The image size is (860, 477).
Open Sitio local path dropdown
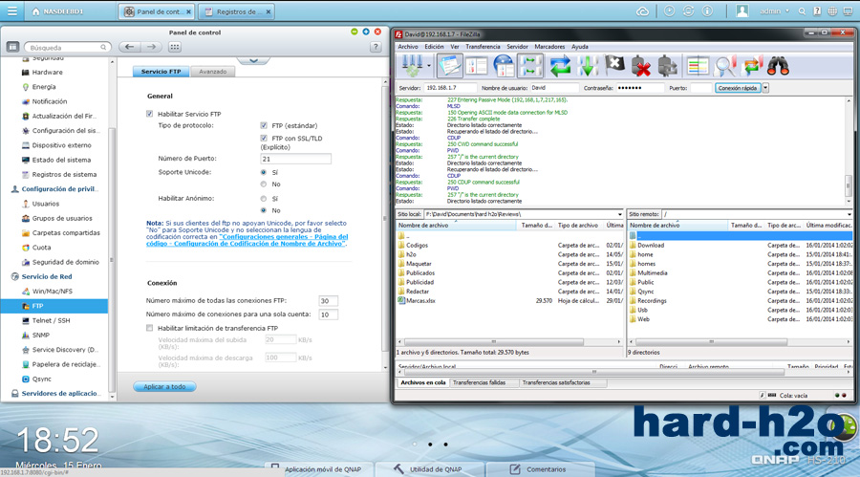coord(620,214)
